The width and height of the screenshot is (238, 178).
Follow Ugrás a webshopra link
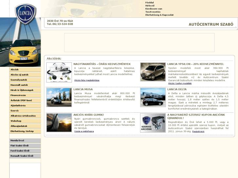(84, 131)
